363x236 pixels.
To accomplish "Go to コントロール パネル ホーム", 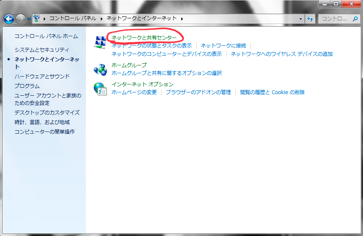I will click(46, 36).
